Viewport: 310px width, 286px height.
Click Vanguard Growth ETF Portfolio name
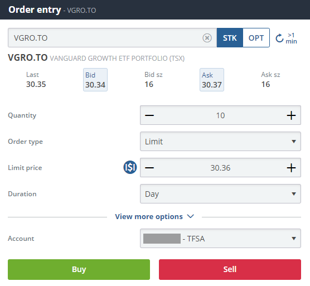point(117,59)
